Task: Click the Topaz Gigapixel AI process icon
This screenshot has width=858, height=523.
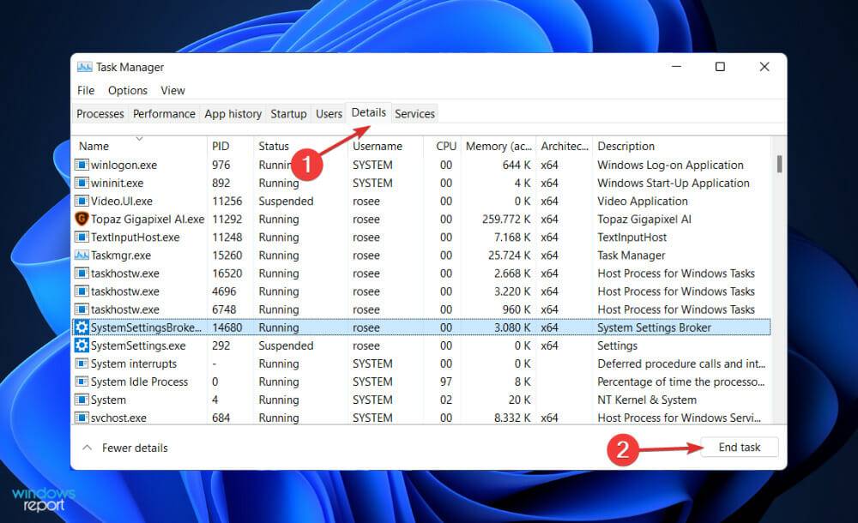Action: [x=83, y=219]
